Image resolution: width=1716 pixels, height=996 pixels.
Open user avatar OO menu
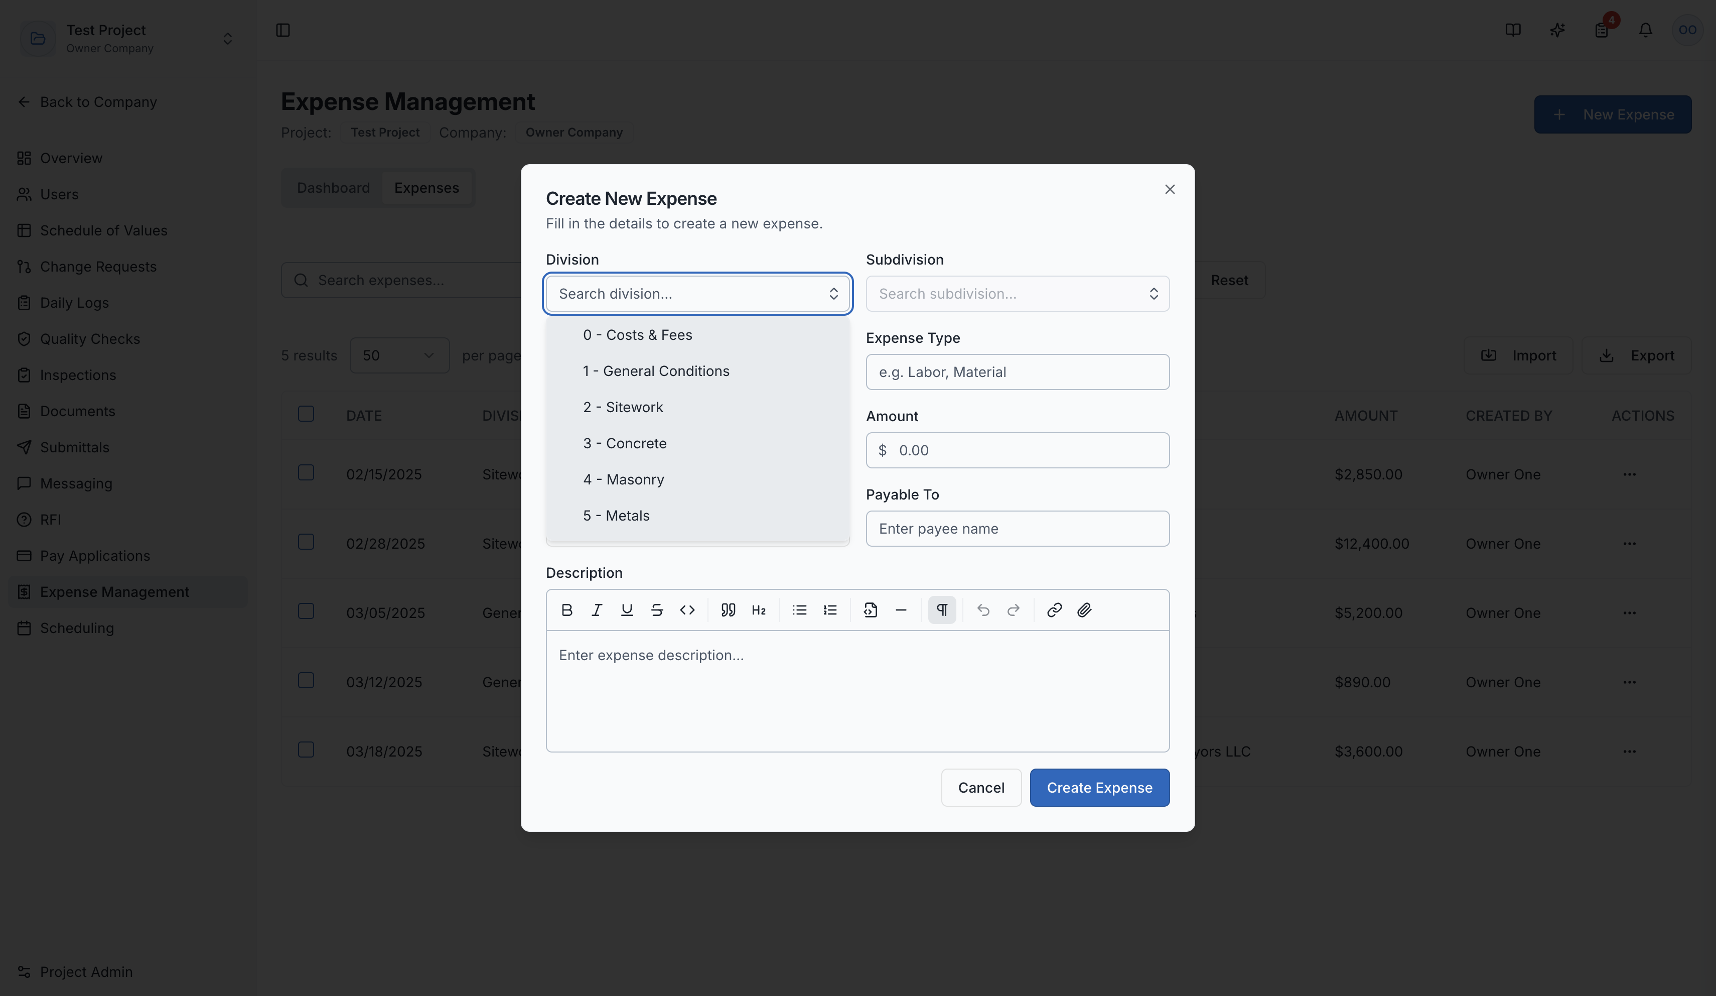[1687, 30]
